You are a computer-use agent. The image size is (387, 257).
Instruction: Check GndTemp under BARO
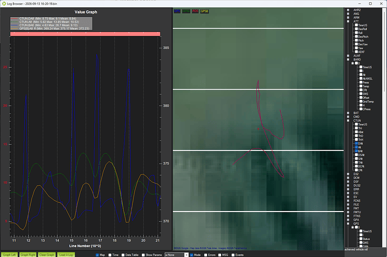[x=361, y=101]
